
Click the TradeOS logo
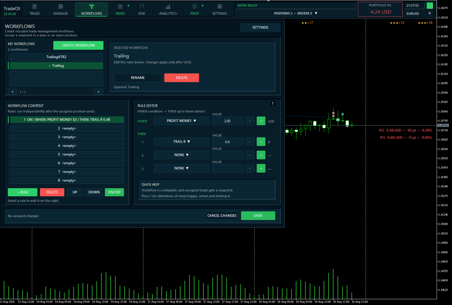tap(12, 9)
